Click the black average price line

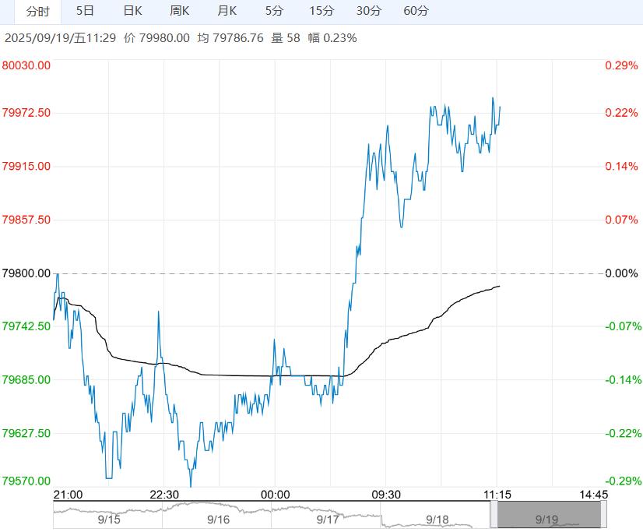pyautogui.click(x=234, y=375)
